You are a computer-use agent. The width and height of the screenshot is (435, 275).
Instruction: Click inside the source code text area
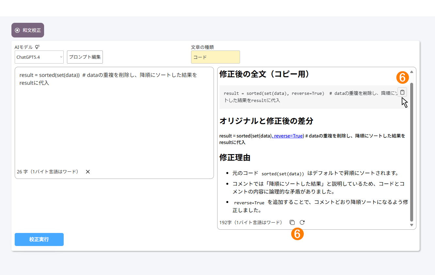114,123
